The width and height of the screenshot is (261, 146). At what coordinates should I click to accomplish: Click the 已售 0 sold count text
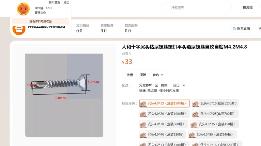[x=127, y=53]
